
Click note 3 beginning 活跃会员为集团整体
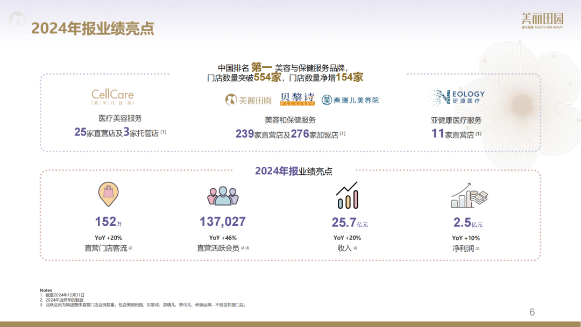[x=143, y=305]
